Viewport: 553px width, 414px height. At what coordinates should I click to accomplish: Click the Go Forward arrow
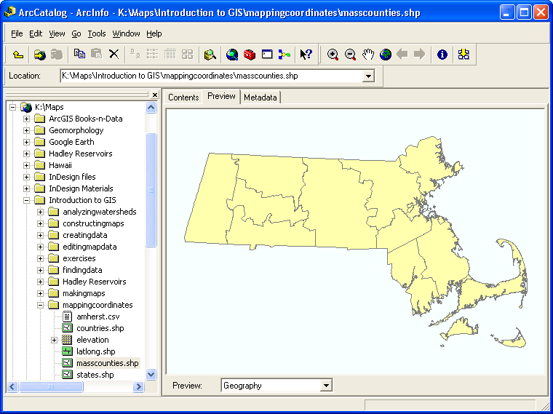click(x=419, y=54)
